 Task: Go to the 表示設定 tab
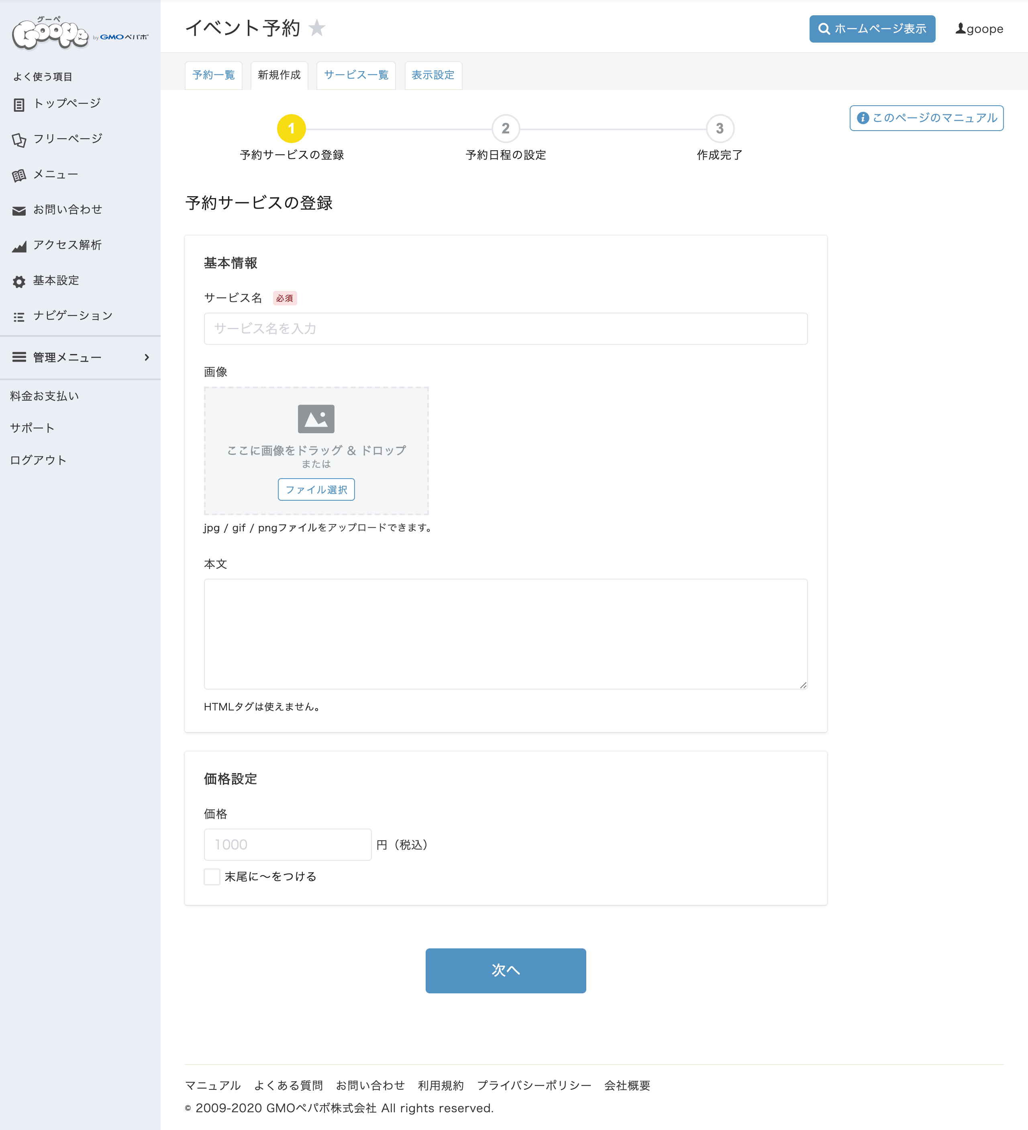point(432,75)
